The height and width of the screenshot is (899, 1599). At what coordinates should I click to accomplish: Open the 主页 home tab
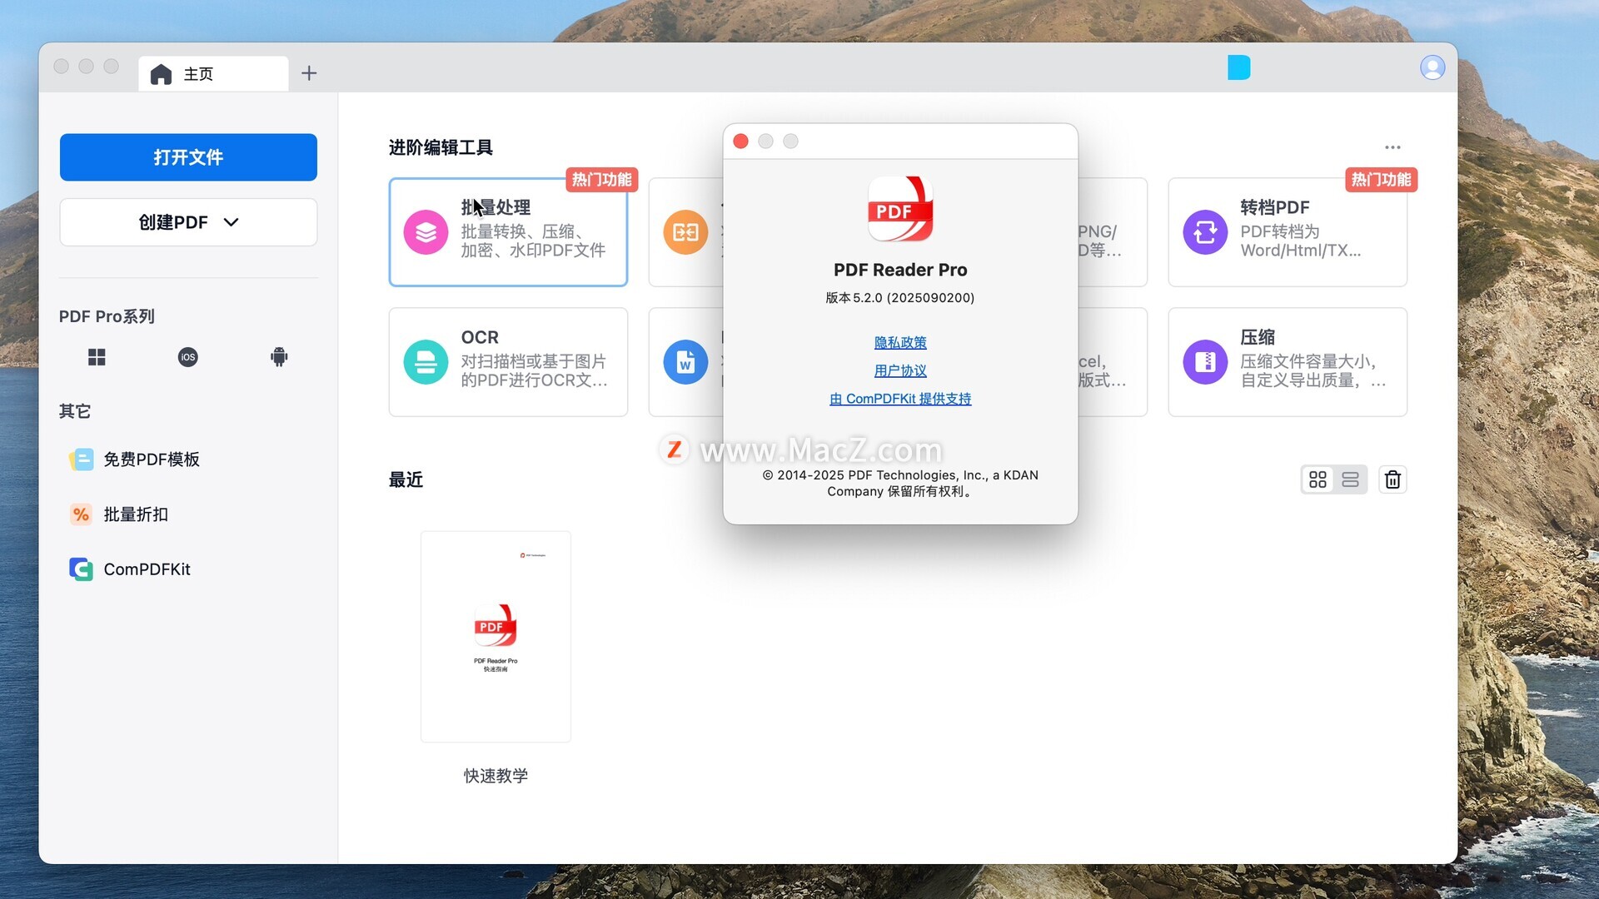tap(213, 74)
